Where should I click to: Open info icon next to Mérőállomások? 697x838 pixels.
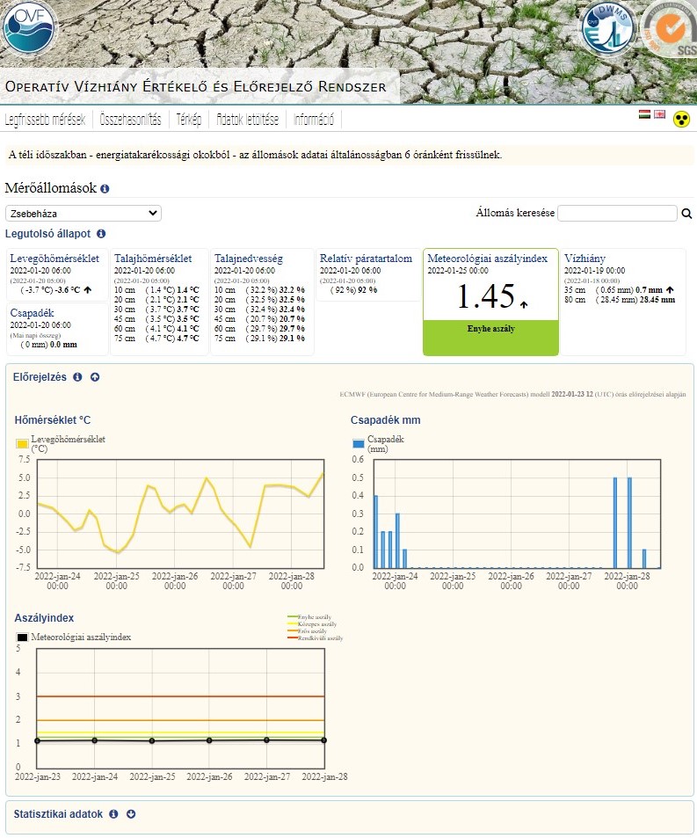tap(105, 189)
